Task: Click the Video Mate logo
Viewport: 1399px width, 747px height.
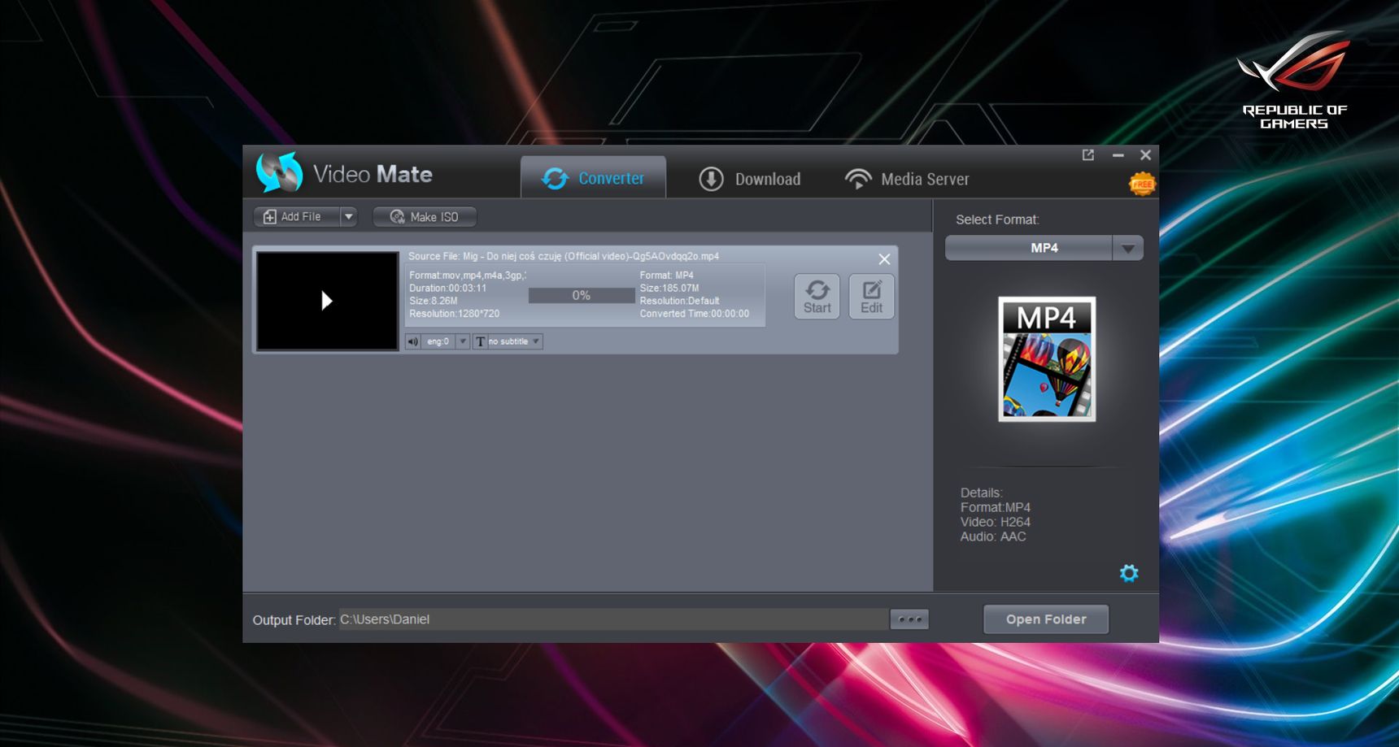Action: click(344, 172)
